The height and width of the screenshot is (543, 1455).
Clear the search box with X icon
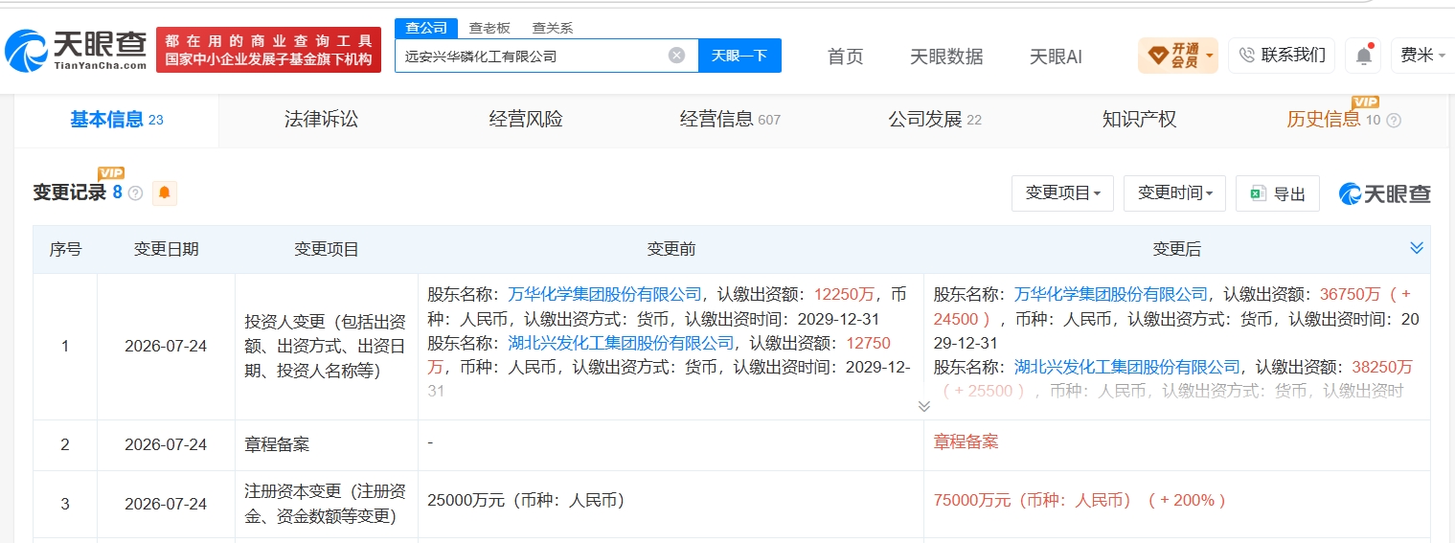[676, 56]
